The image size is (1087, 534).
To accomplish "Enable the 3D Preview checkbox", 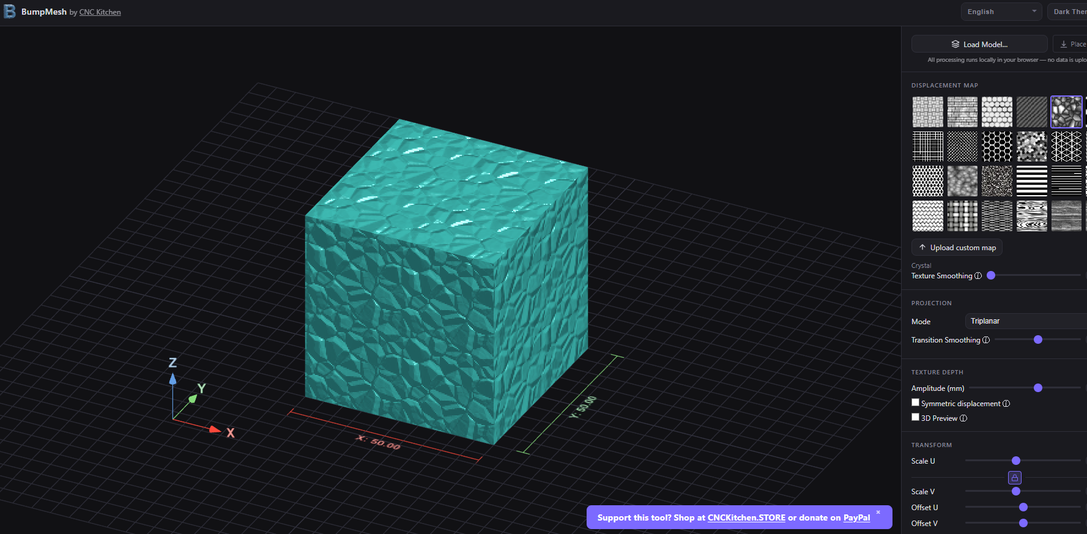I will coord(916,417).
